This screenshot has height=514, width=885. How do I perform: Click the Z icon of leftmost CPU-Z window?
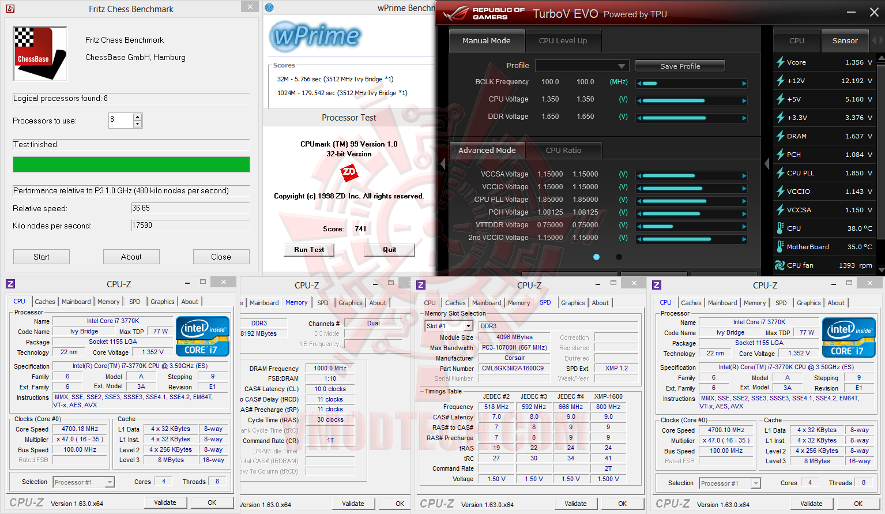click(x=10, y=284)
